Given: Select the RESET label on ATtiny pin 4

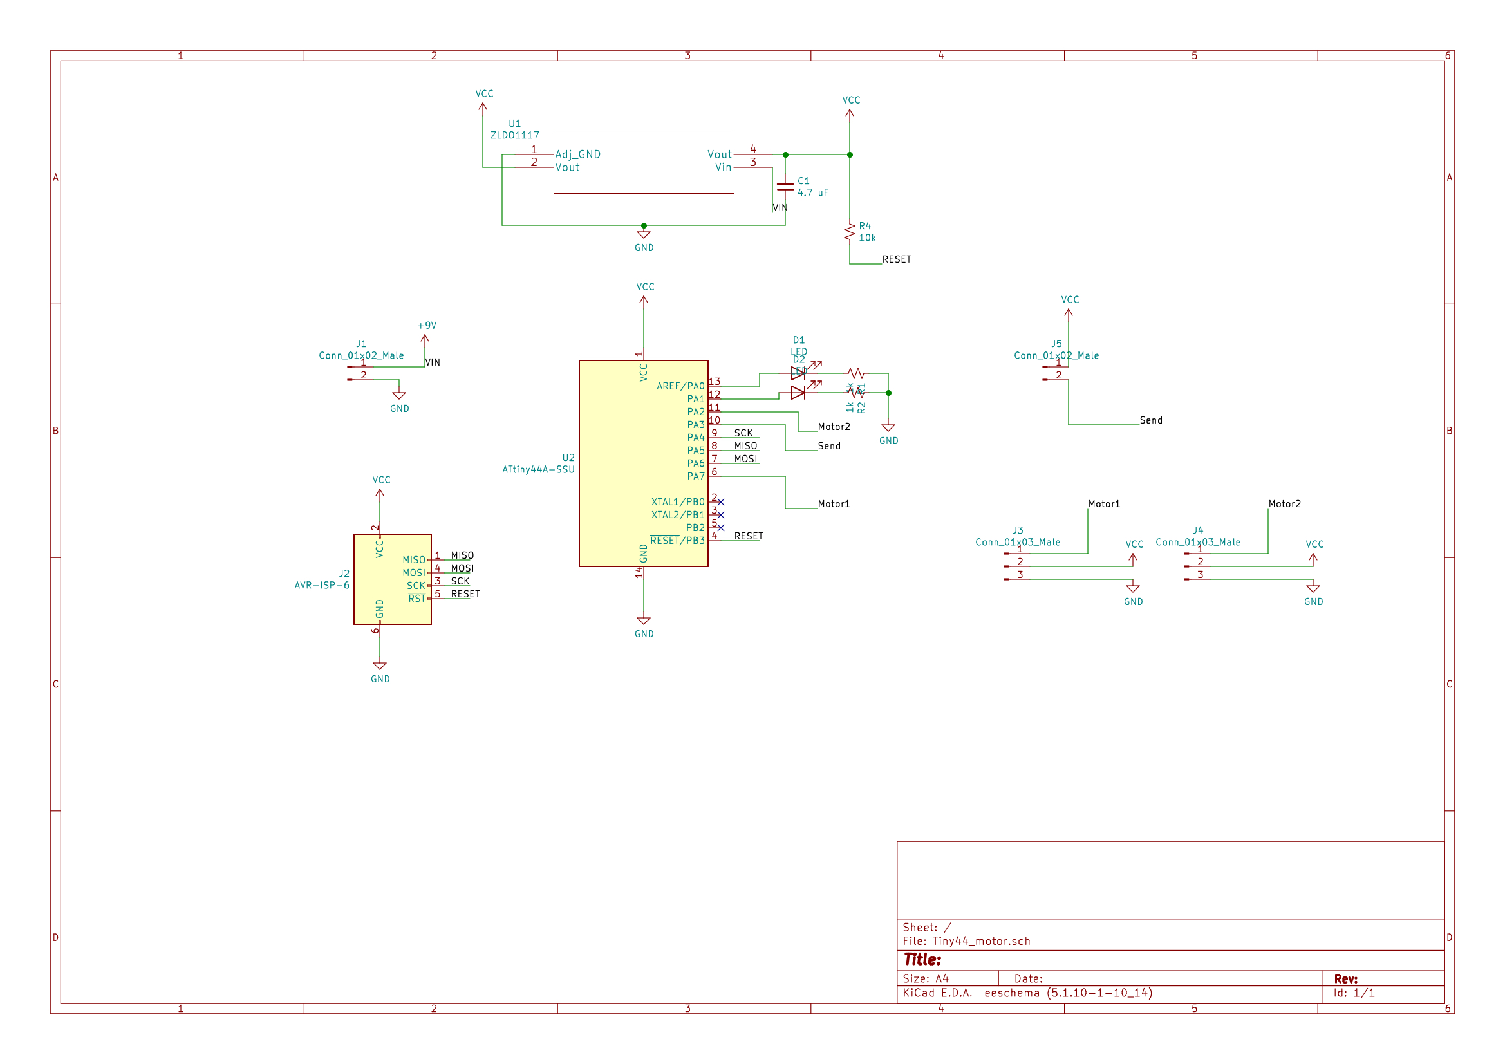Looking at the screenshot, I should [x=749, y=536].
